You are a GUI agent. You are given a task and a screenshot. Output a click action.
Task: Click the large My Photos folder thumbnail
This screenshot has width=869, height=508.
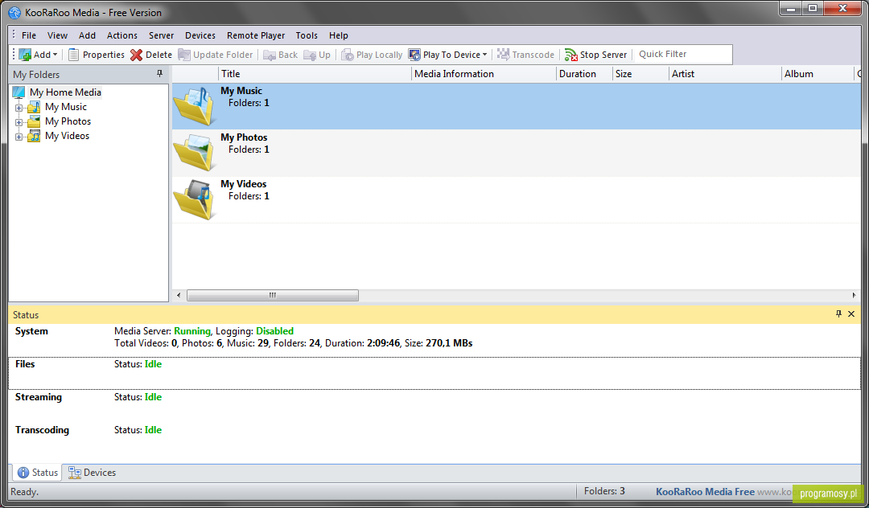[194, 152]
